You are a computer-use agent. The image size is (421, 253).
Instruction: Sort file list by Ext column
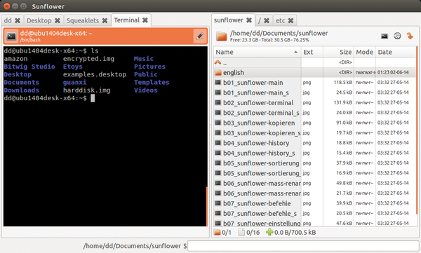(312, 52)
